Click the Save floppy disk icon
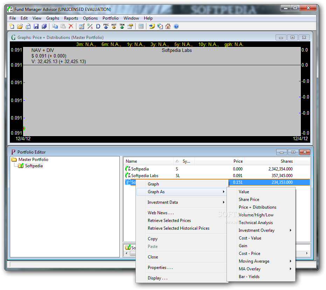This screenshot has height=290, width=326. click(x=36, y=26)
